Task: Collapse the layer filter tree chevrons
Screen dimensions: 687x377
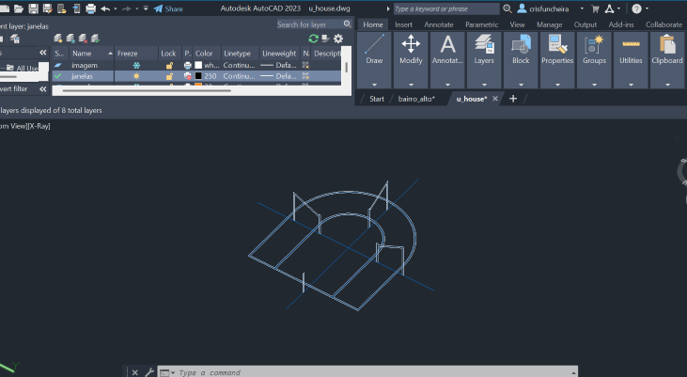Action: pyautogui.click(x=42, y=53)
